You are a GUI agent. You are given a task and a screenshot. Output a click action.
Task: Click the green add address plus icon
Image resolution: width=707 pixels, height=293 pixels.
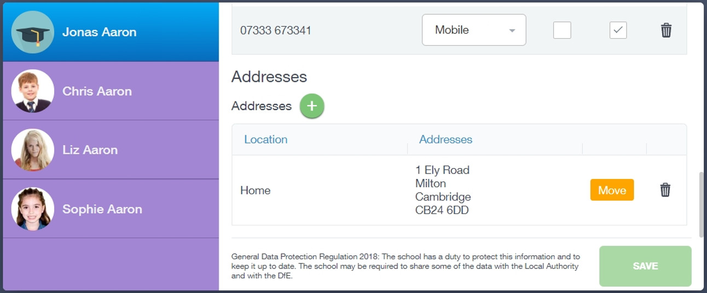pos(312,106)
